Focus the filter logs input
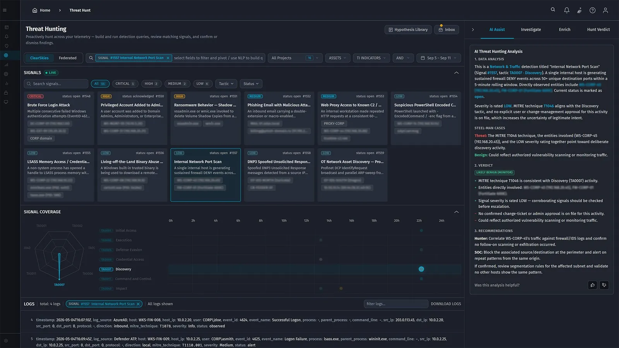 pos(396,304)
